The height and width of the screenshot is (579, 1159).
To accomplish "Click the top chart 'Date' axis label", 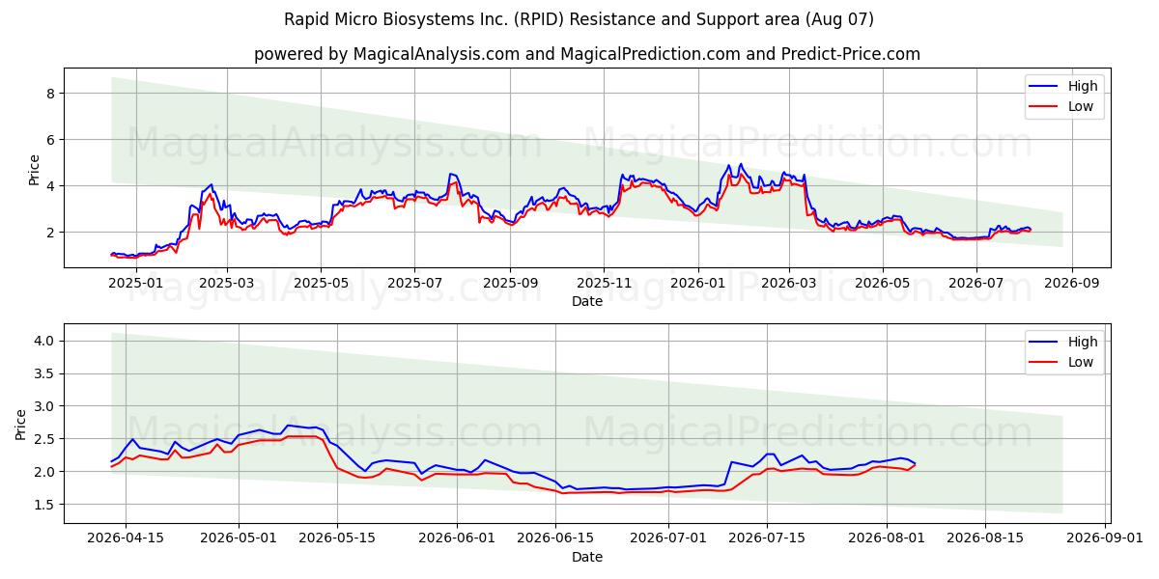I will point(586,301).
